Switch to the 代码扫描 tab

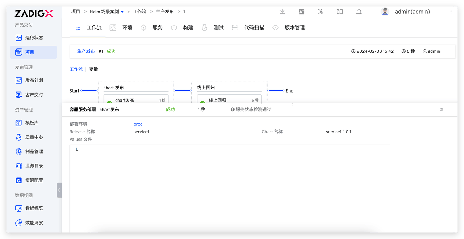[x=254, y=28]
